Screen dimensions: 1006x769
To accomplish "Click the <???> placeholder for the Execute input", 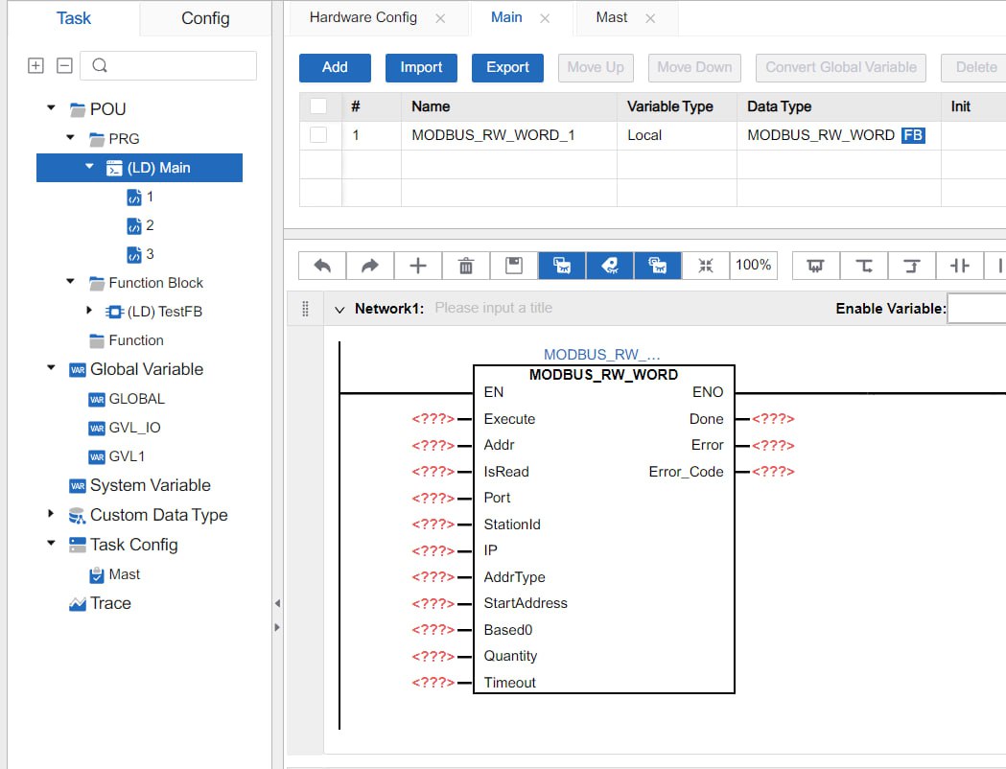I will 433,419.
